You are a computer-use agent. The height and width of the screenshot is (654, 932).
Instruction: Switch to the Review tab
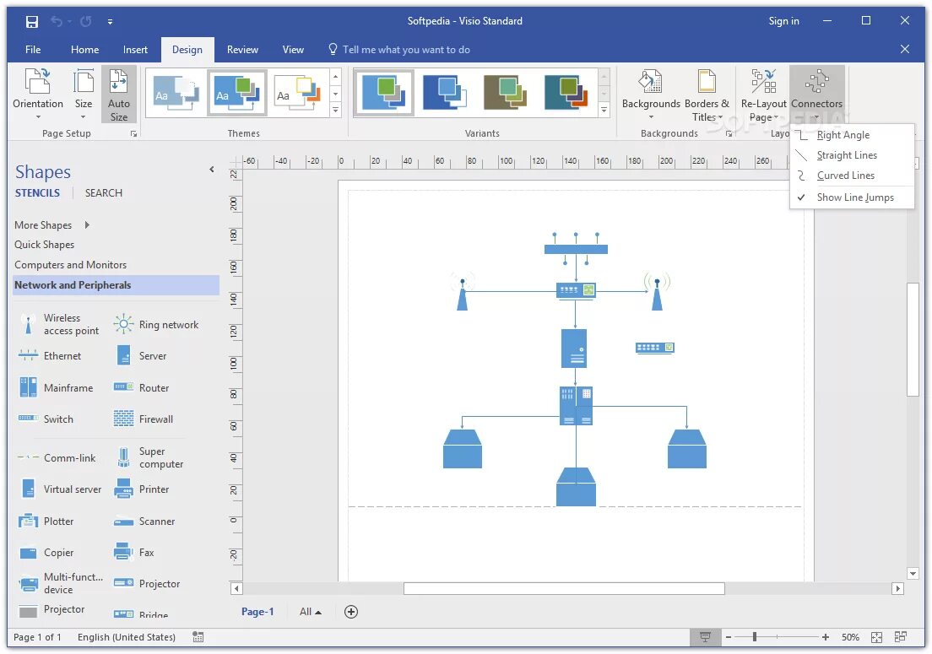[242, 50]
